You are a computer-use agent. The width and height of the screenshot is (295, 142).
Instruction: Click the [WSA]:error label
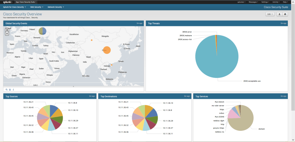tap(187, 32)
